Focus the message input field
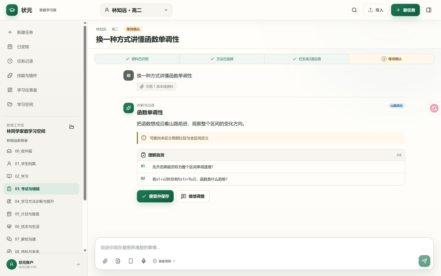The width and height of the screenshot is (441, 276). pyautogui.click(x=264, y=247)
